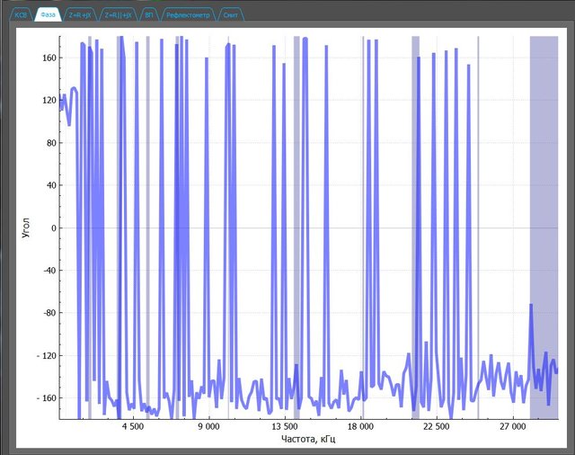Viewport: 575px width, 455px height.
Task: Click the 160 label at top of the angle axis
Action: click(x=49, y=58)
